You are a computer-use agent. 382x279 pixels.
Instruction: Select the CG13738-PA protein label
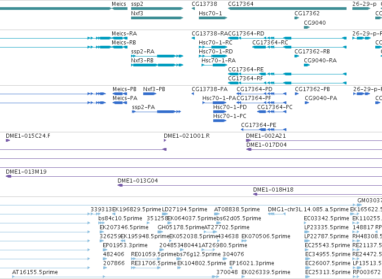click(210, 89)
